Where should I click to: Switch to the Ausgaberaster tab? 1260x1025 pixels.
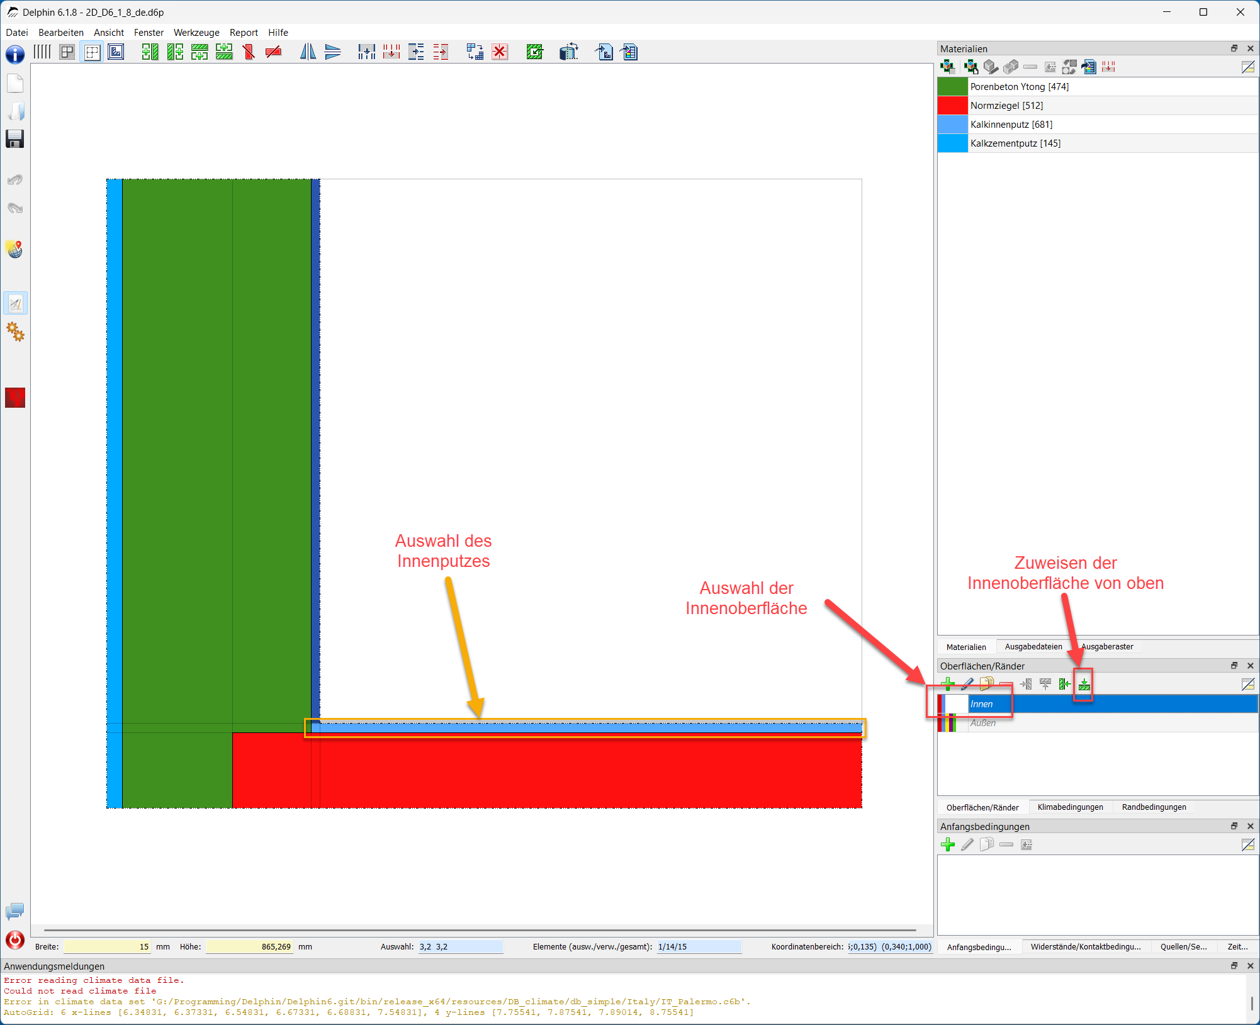tap(1107, 647)
